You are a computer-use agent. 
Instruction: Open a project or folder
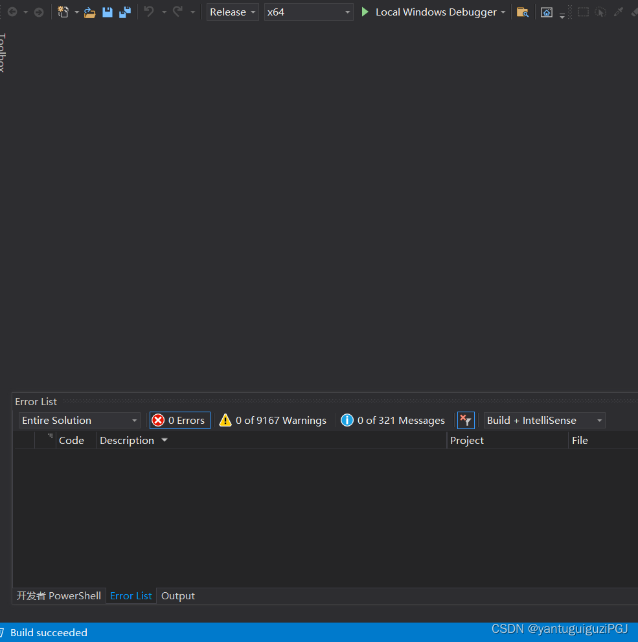[89, 12]
